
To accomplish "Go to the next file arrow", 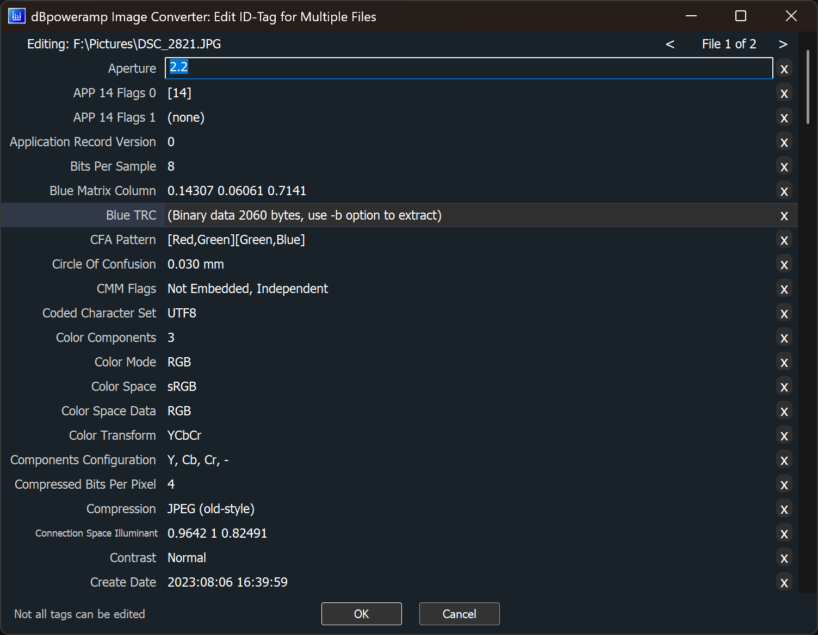I will point(783,44).
